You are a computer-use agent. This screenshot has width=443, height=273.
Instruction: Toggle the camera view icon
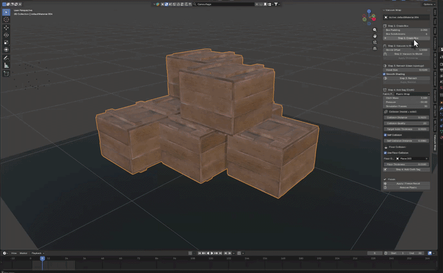(375, 42)
